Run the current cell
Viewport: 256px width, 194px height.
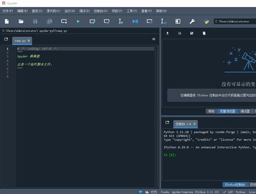point(92,21)
